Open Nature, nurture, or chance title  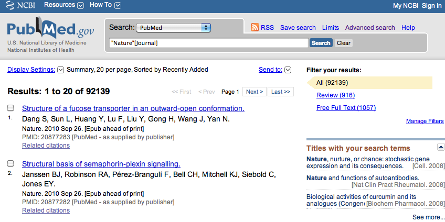(x=368, y=162)
